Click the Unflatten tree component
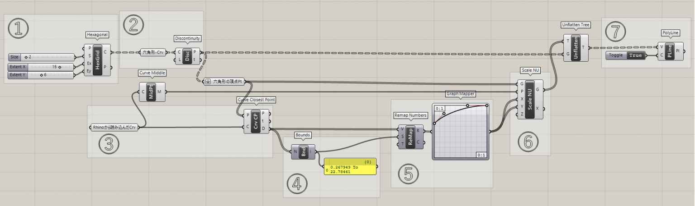 pos(576,47)
